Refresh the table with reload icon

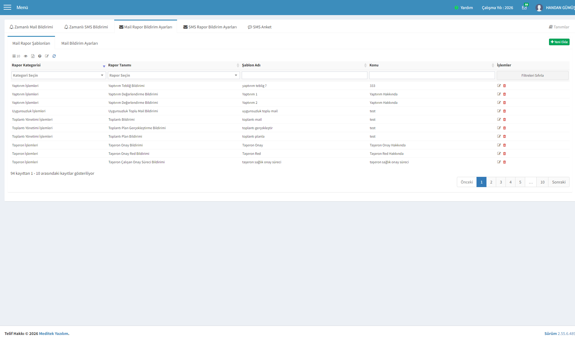click(x=54, y=56)
